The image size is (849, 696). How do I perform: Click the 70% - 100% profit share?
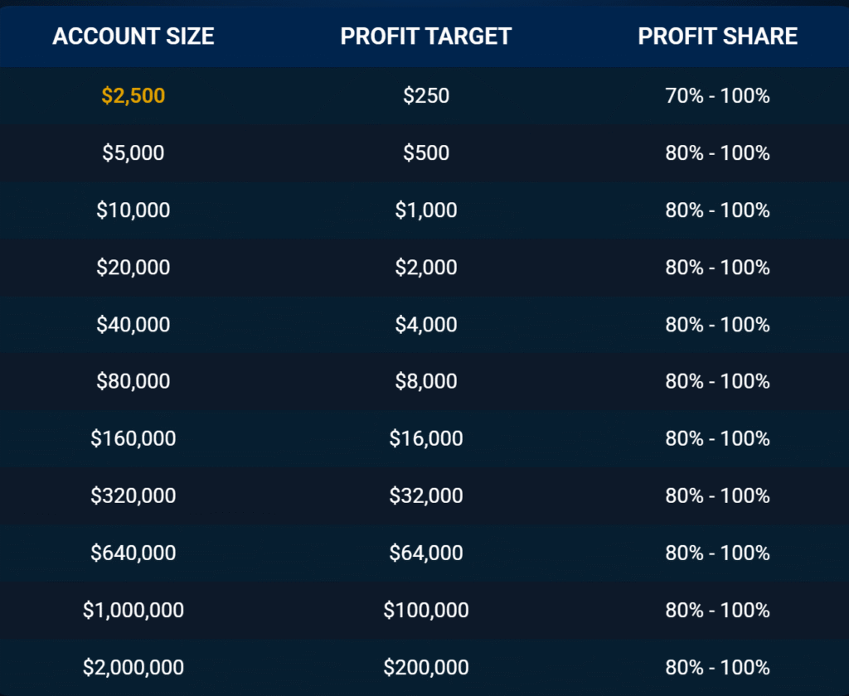point(718,96)
